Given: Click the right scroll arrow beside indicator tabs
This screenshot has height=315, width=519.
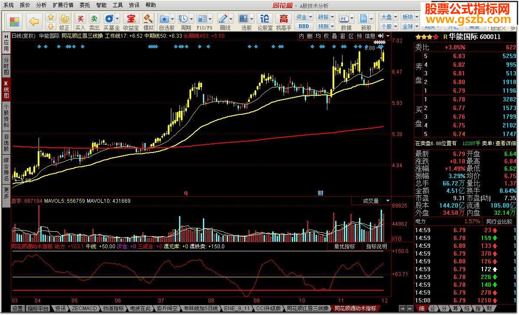Looking at the screenshot, I should point(411,309).
